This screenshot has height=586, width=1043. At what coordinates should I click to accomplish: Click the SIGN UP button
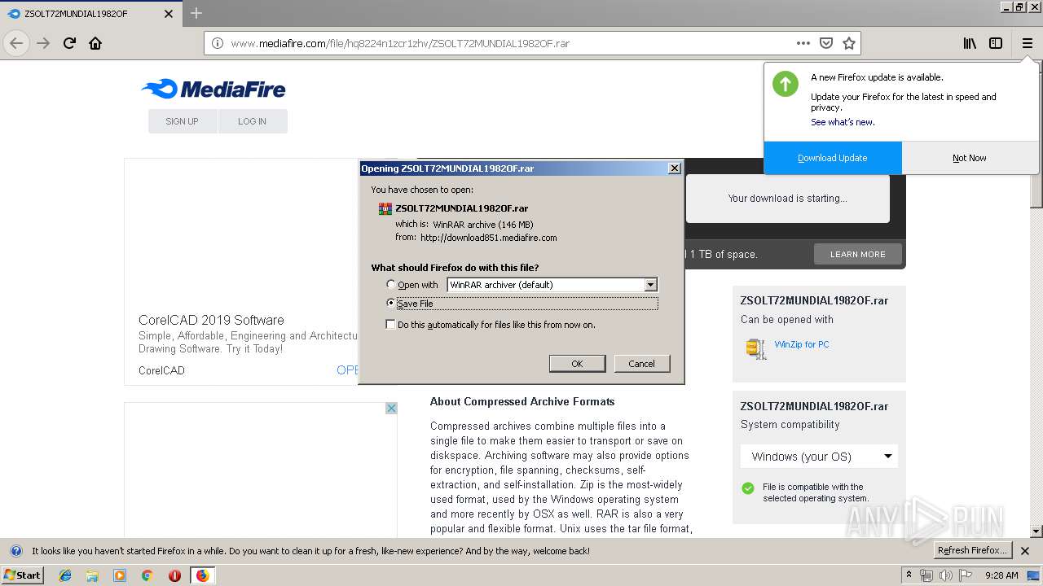point(183,121)
